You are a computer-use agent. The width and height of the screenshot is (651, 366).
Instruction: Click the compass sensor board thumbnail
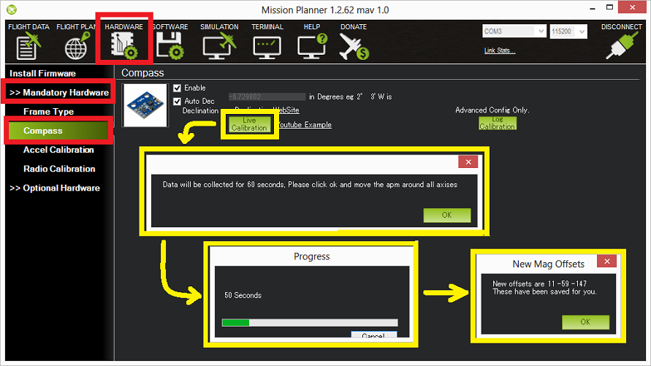click(145, 105)
